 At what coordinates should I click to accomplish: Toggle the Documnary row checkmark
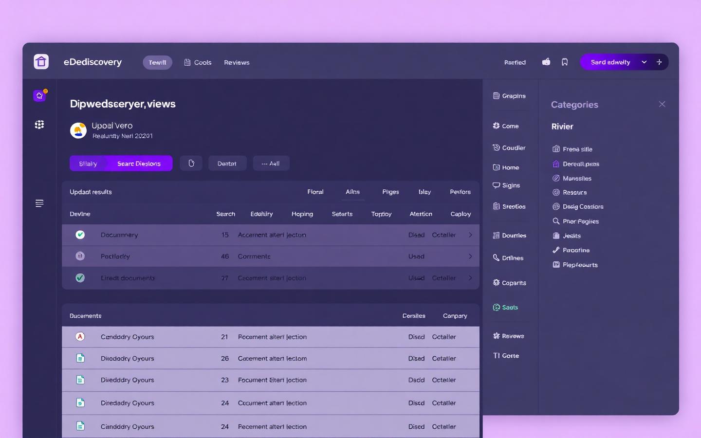coord(80,235)
